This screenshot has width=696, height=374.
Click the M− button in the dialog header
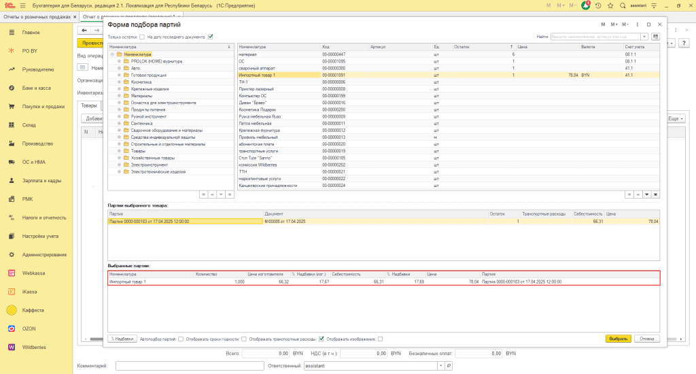[x=625, y=24]
